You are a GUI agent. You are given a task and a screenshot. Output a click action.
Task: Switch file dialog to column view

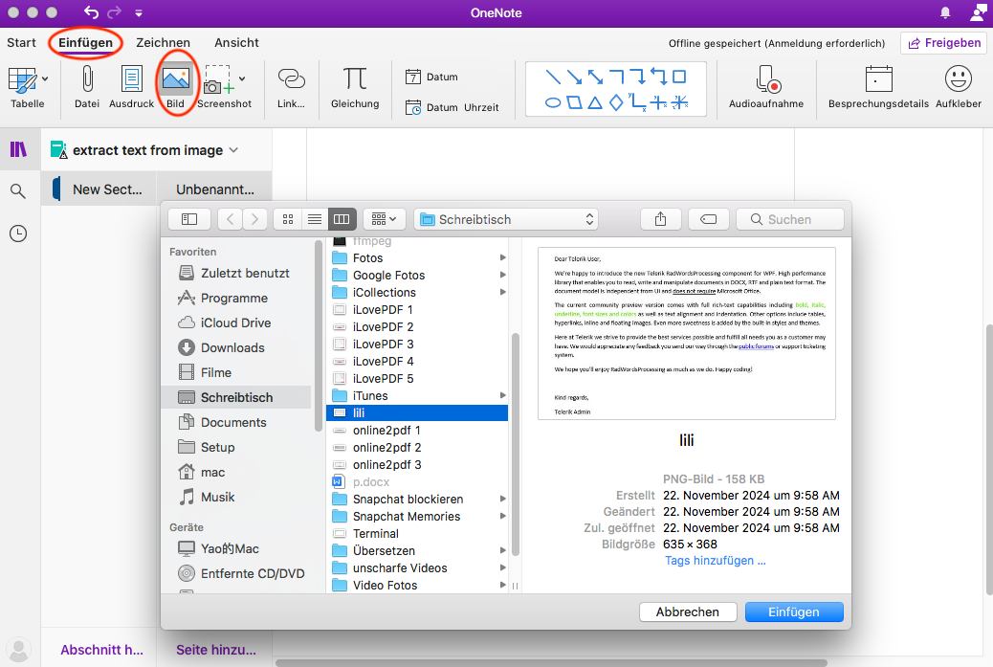tap(342, 219)
